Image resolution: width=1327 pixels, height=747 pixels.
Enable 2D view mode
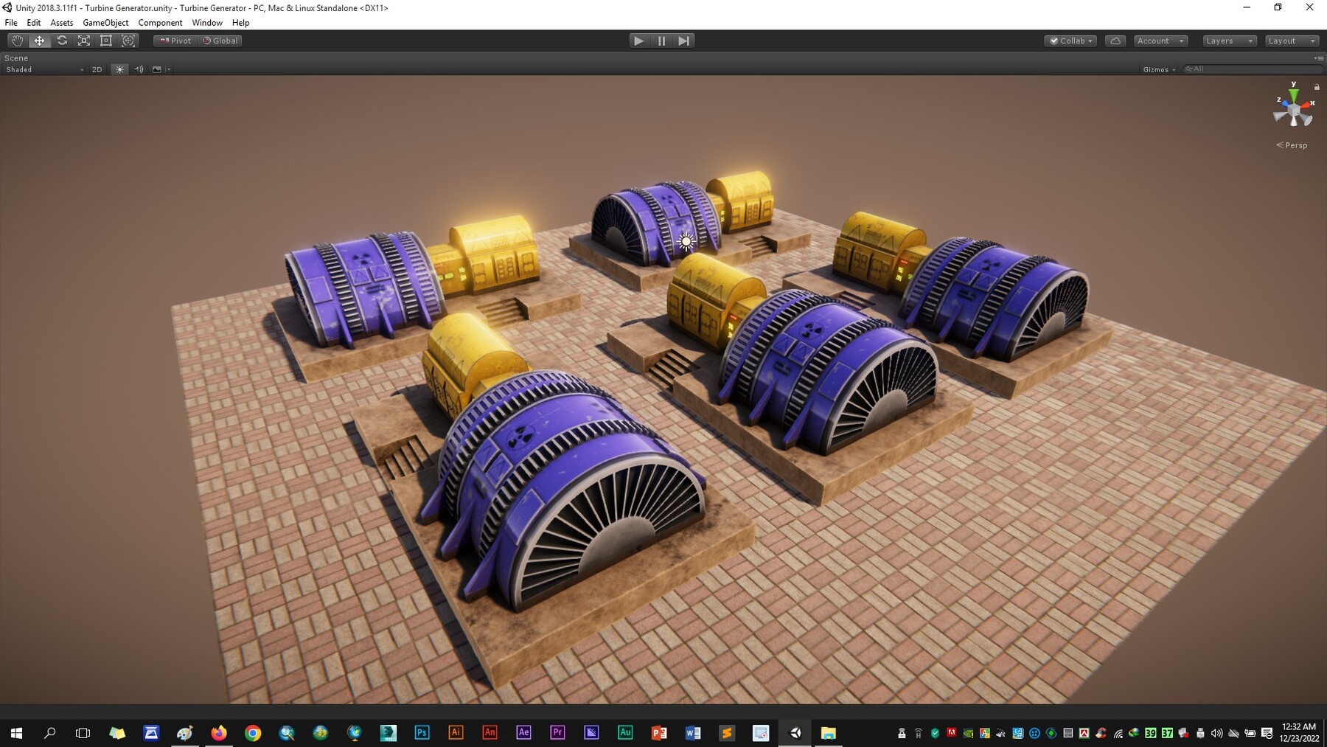pos(97,69)
